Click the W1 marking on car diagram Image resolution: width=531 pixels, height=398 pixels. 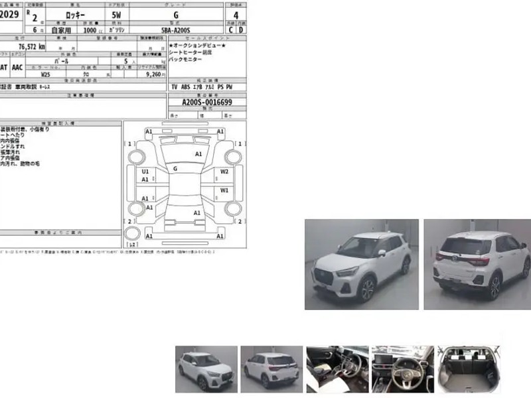click(224, 190)
